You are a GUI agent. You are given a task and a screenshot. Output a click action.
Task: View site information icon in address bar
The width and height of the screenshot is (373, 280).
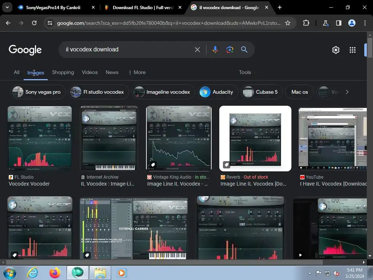point(50,23)
